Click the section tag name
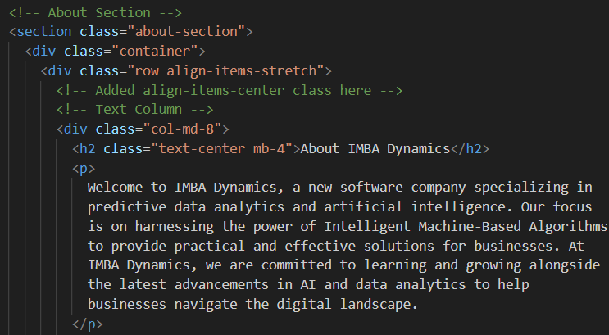Viewport: 609px width, 335px height. (44, 31)
